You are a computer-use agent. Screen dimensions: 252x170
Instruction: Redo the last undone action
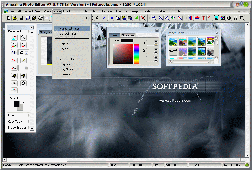(x=111, y=18)
